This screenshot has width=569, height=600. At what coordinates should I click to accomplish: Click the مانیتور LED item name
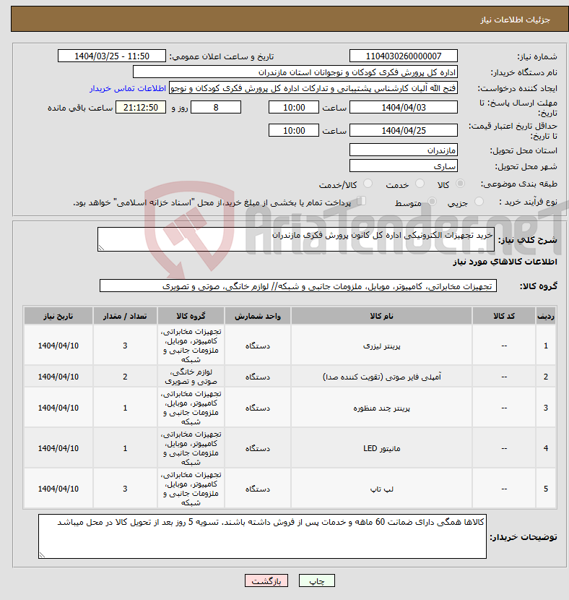(381, 448)
